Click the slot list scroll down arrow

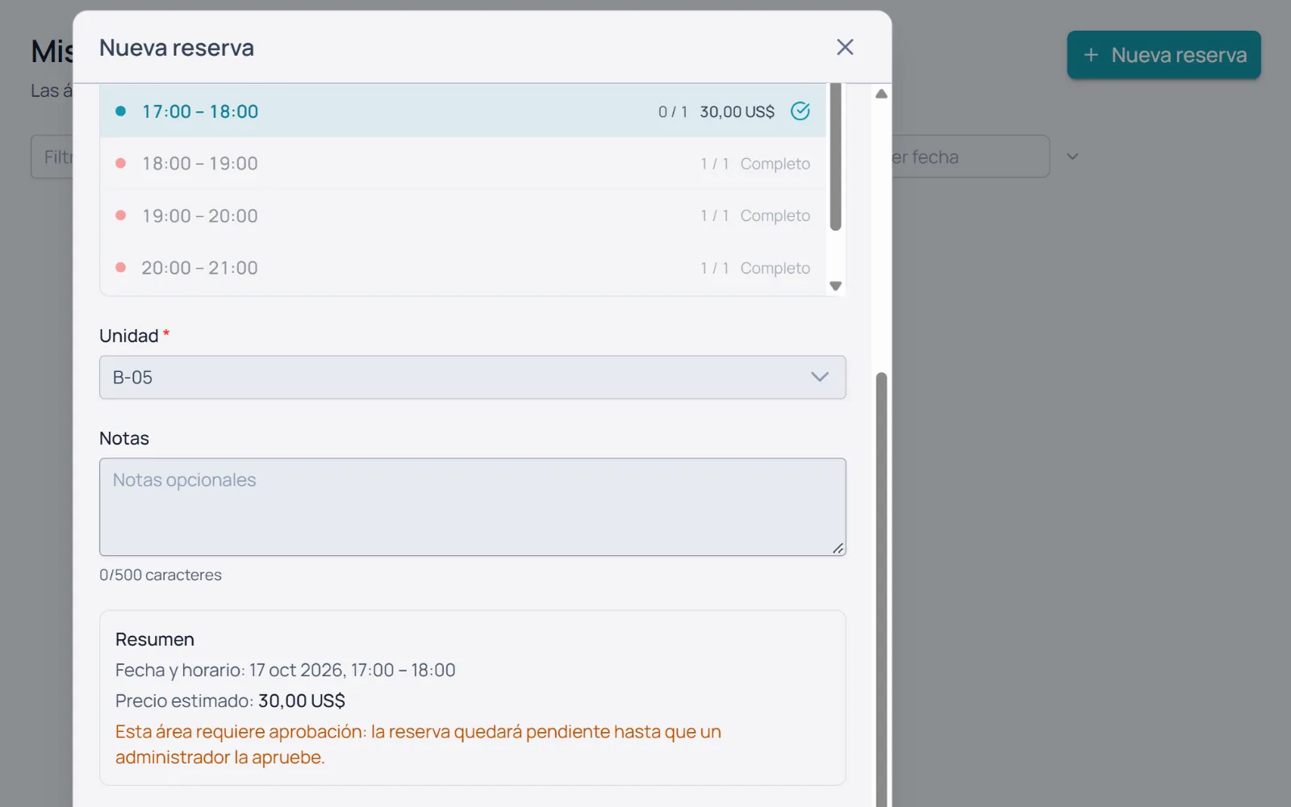(836, 286)
